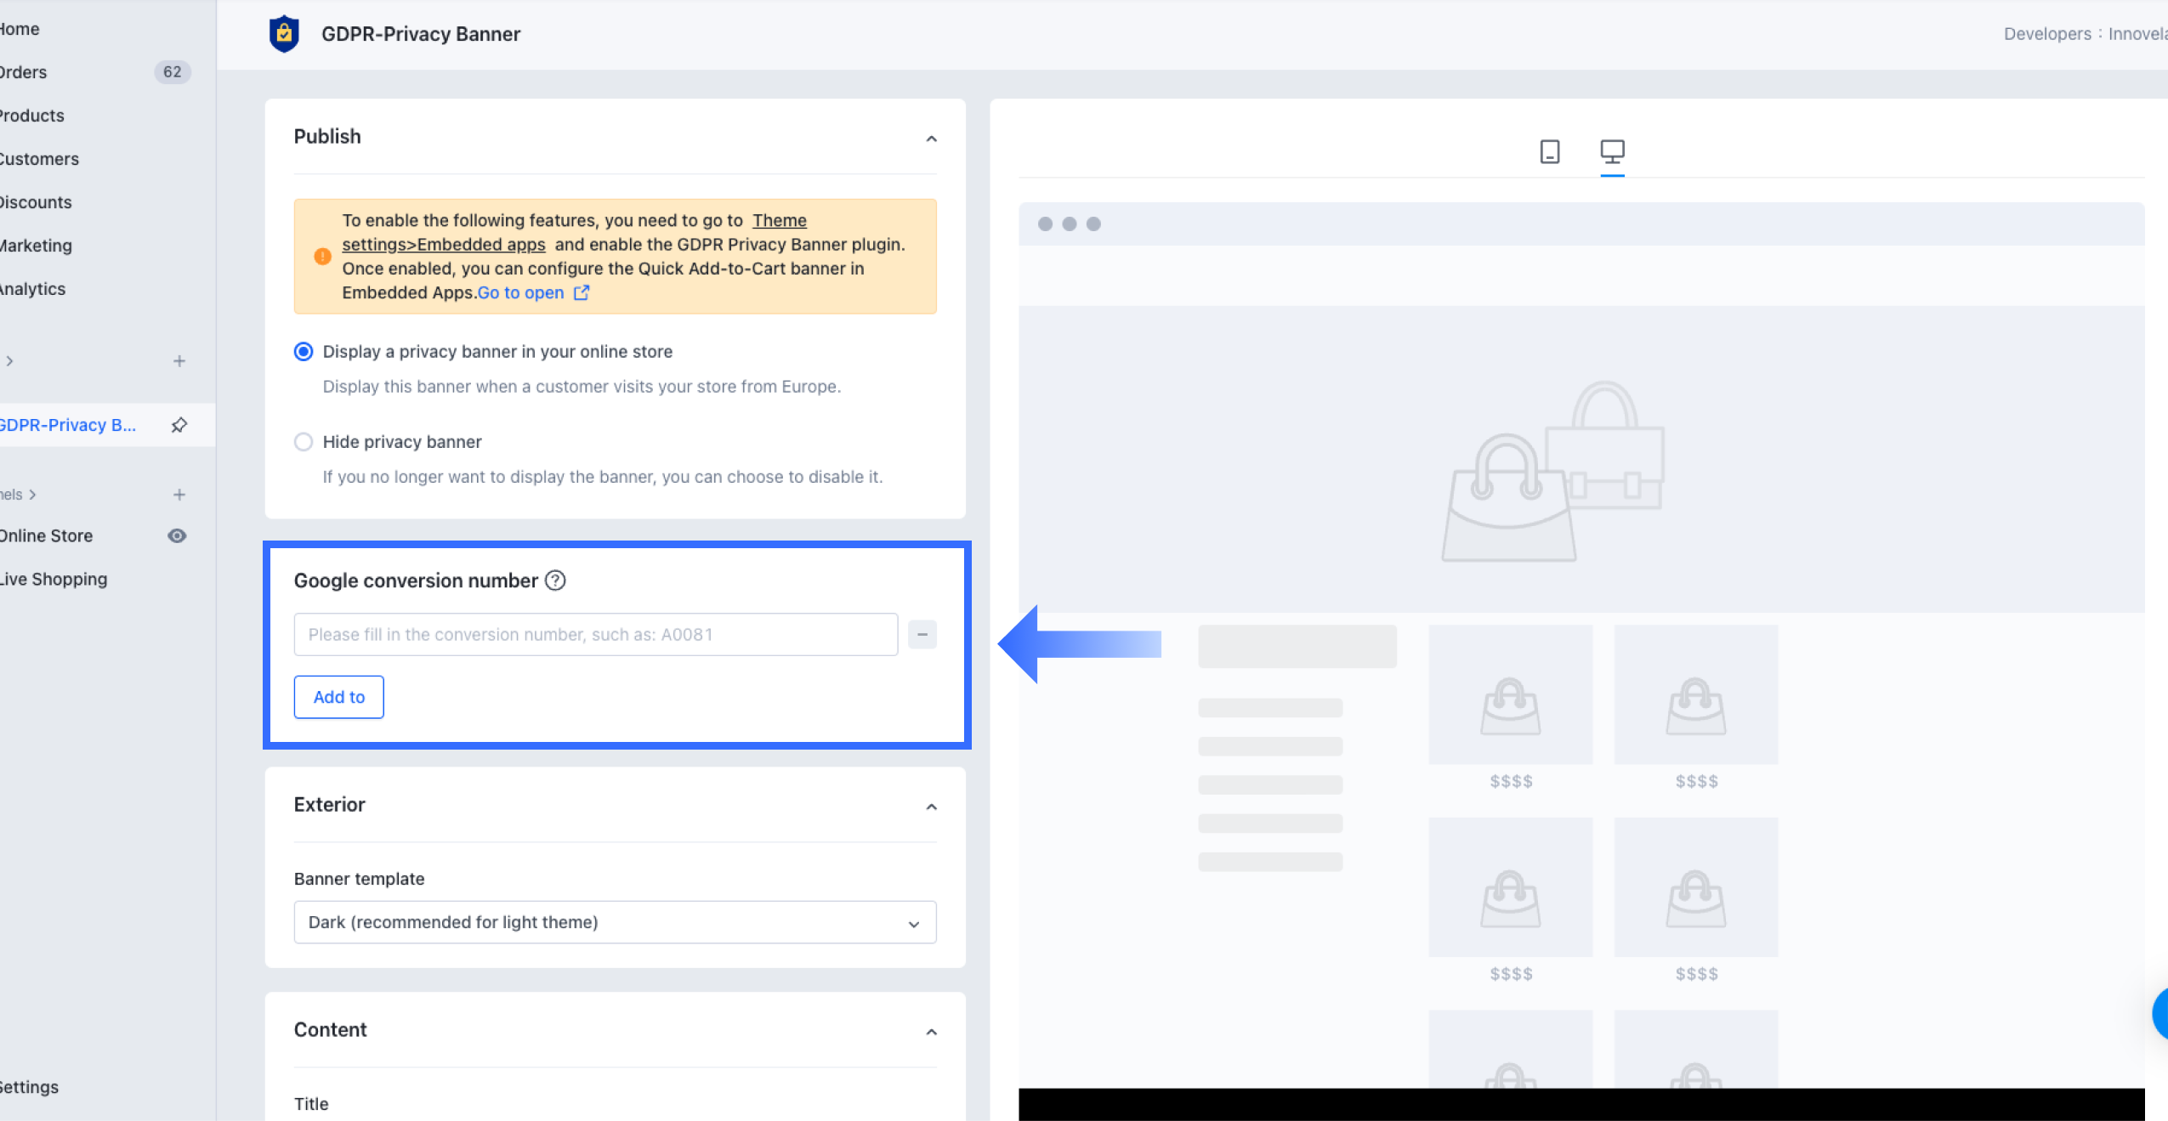Screen dimensions: 2168x1121
Task: Open Live Shopping in the sidebar
Action: coord(54,580)
